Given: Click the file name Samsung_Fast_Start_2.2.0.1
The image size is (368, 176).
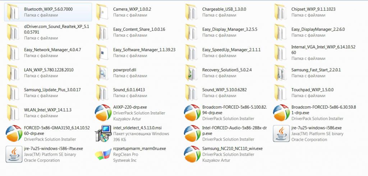Looking at the screenshot, I should 316,70.
